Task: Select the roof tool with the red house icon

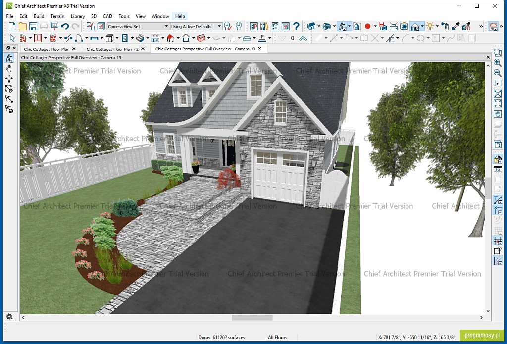Action: coord(171,38)
